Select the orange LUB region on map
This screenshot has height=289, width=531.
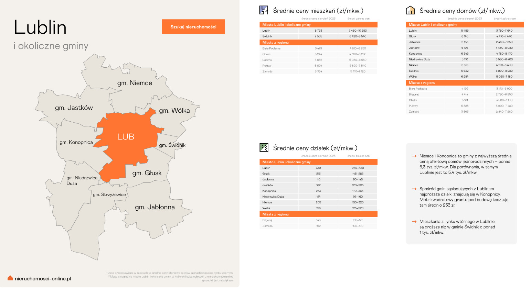pyautogui.click(x=126, y=137)
